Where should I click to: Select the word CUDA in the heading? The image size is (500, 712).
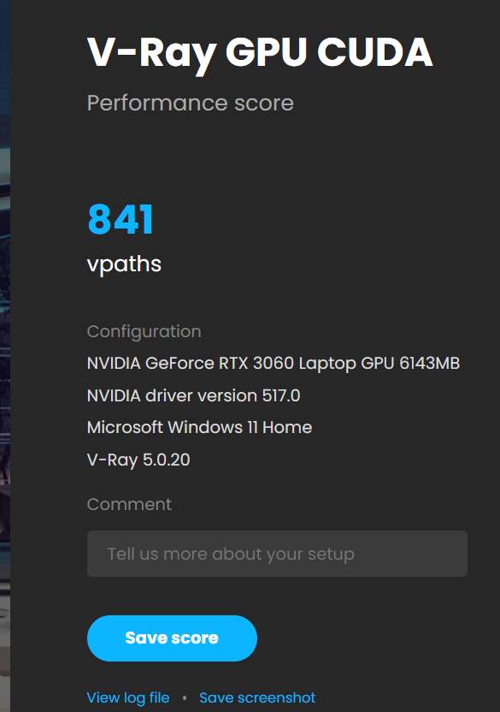[375, 52]
